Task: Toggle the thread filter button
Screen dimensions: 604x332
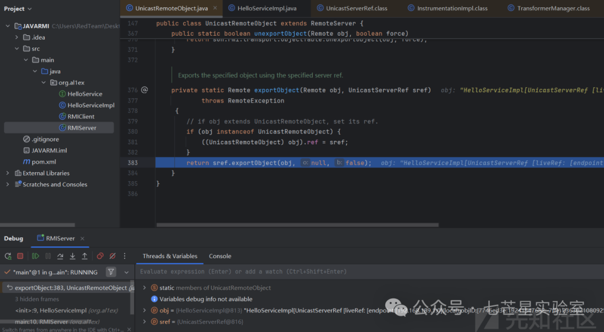Action: [111, 272]
